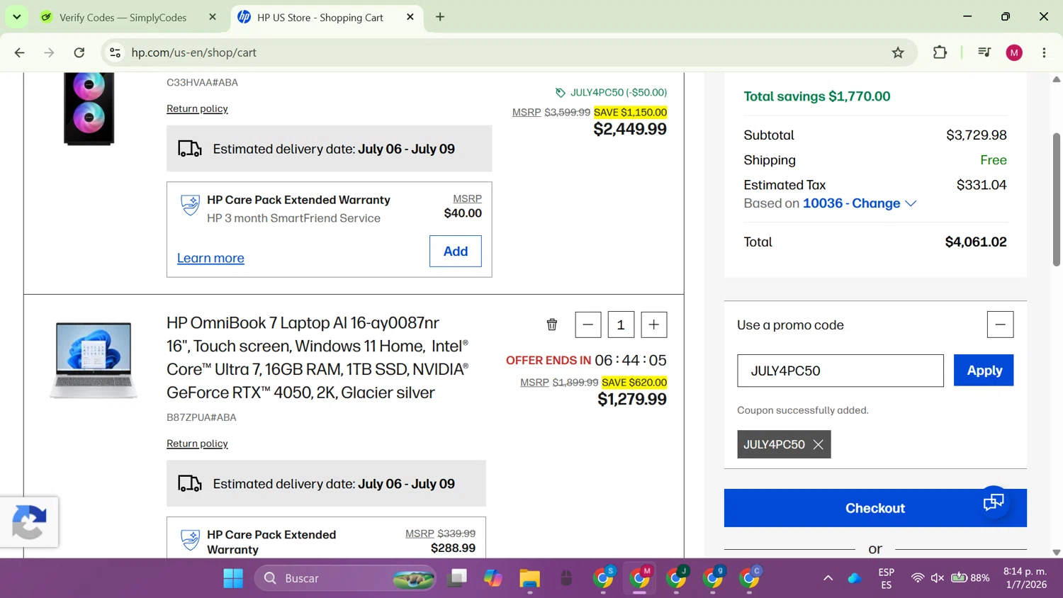The height and width of the screenshot is (598, 1063).
Task: Open the OmniBook 7 laptop thumbnail
Action: click(x=94, y=360)
